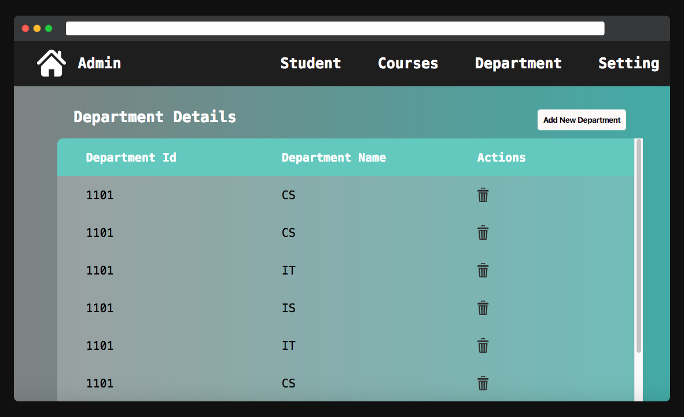Image resolution: width=684 pixels, height=417 pixels.
Task: Click the Admin label to go home
Action: coord(99,63)
